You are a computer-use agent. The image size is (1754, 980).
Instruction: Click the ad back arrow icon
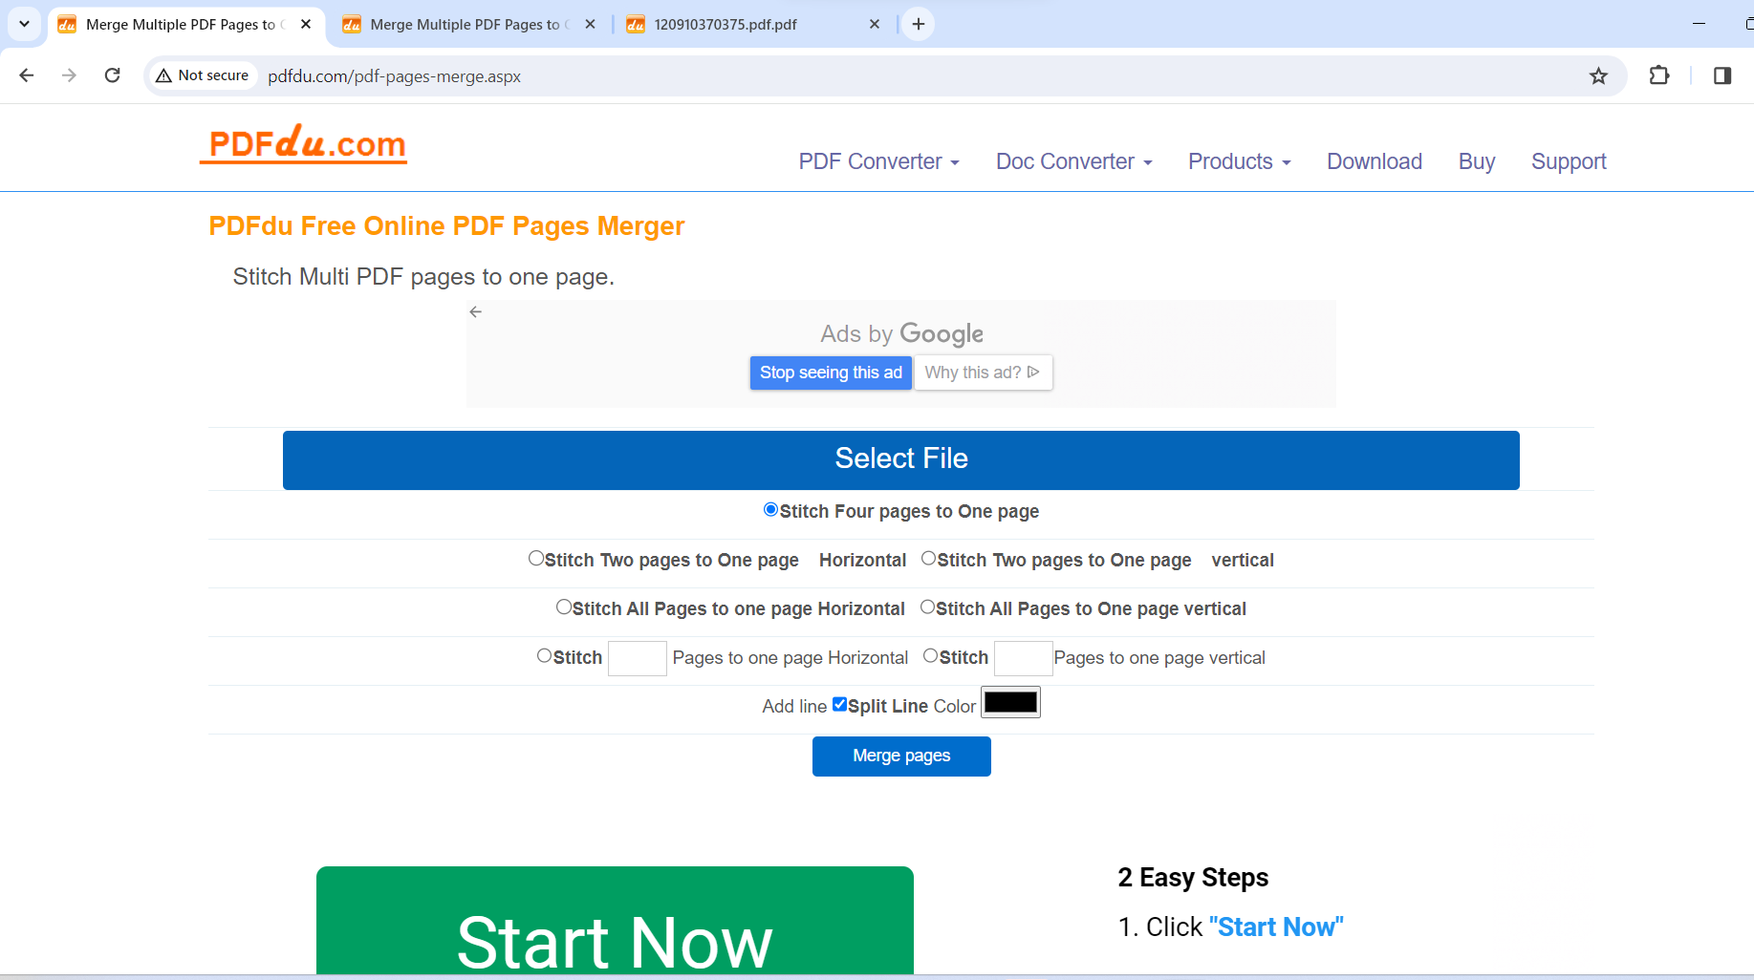click(476, 311)
